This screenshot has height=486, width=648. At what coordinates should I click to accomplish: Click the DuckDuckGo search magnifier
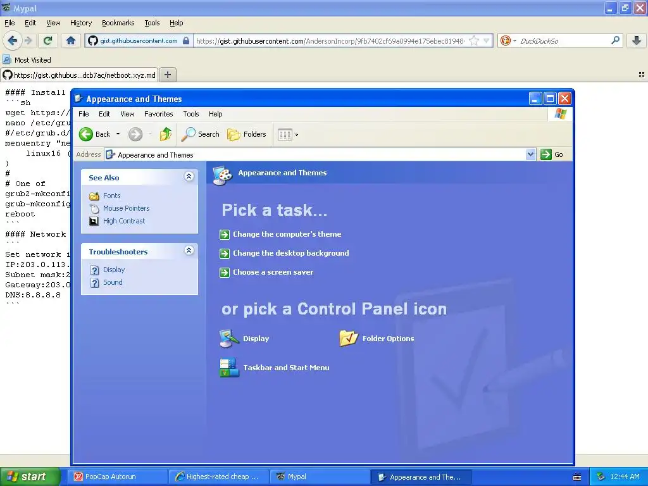tap(615, 40)
